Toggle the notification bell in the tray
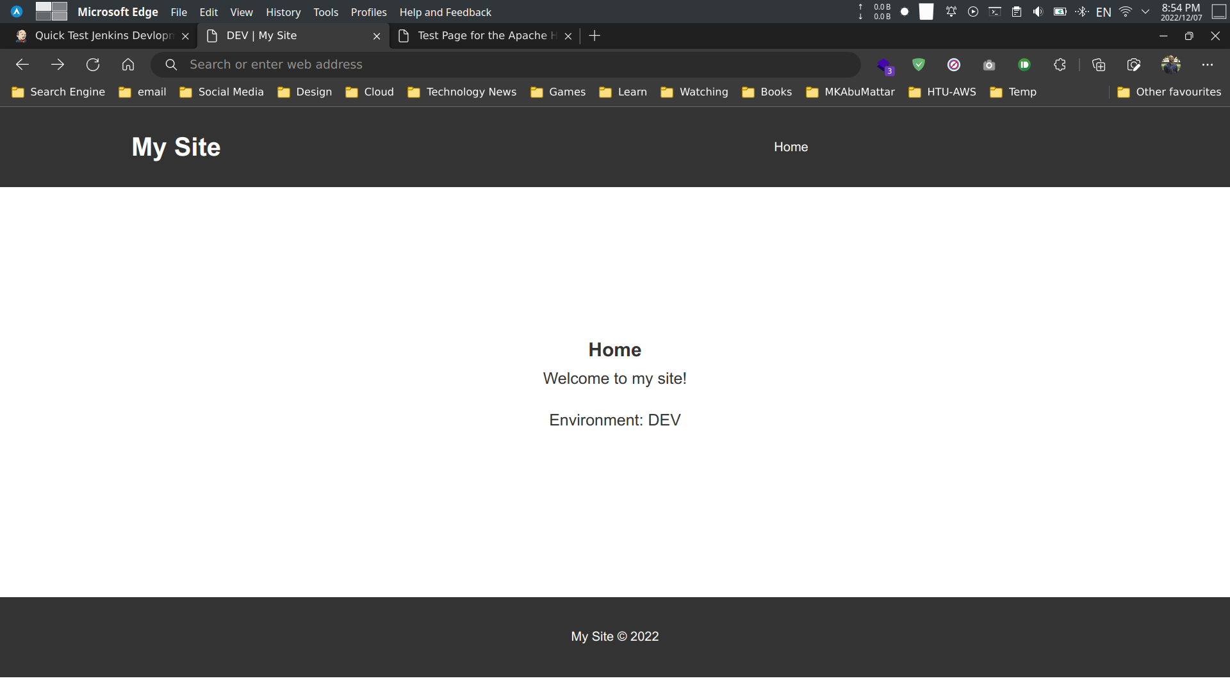 point(951,12)
